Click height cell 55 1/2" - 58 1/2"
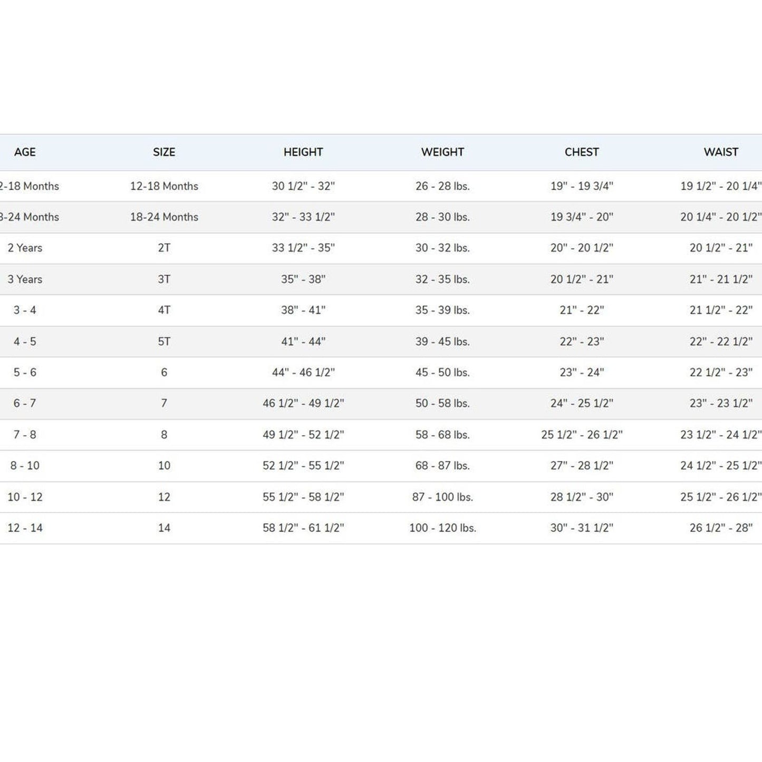The image size is (762, 762). click(x=303, y=497)
